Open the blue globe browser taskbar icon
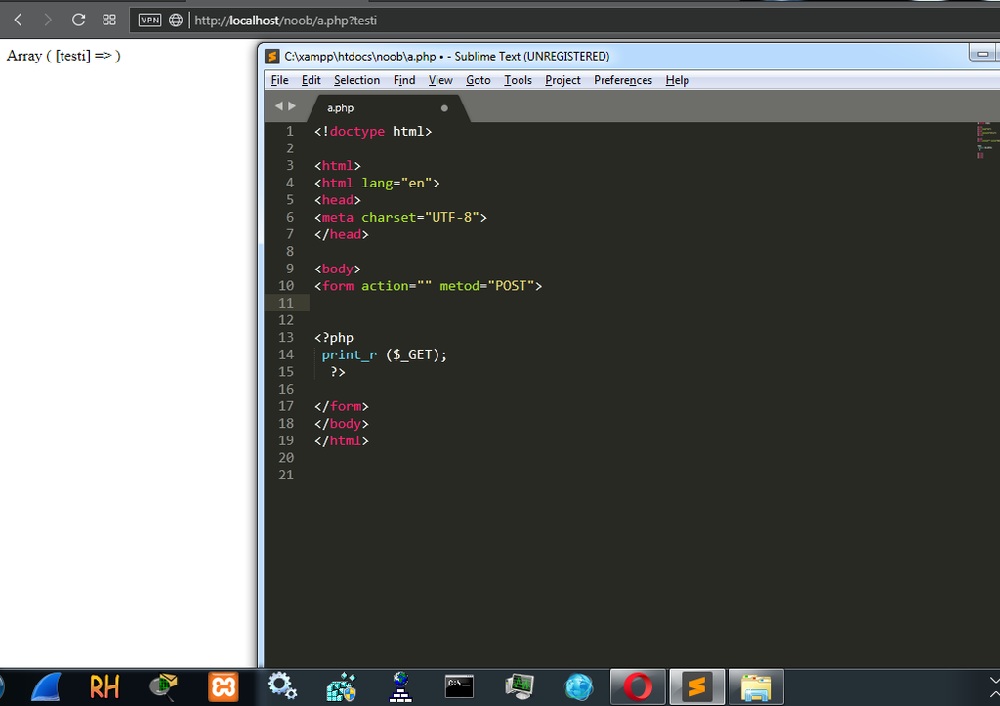This screenshot has height=706, width=1000. [578, 686]
